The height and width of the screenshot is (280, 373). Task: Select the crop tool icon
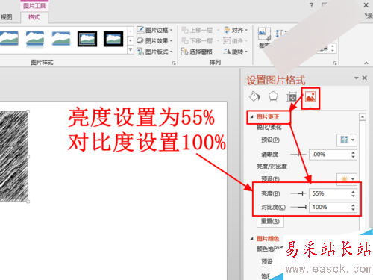[265, 34]
